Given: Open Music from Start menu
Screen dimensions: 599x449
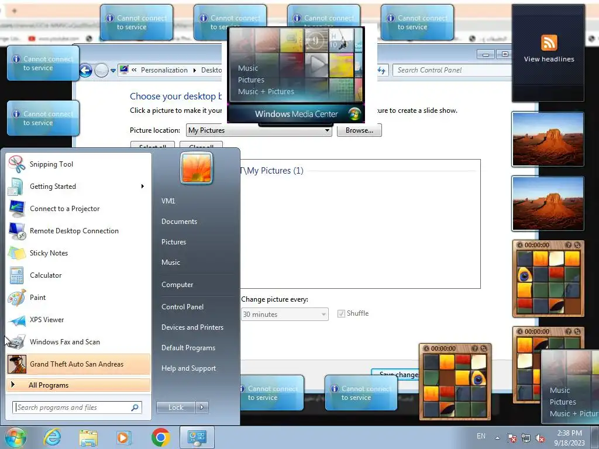Looking at the screenshot, I should click(x=170, y=263).
